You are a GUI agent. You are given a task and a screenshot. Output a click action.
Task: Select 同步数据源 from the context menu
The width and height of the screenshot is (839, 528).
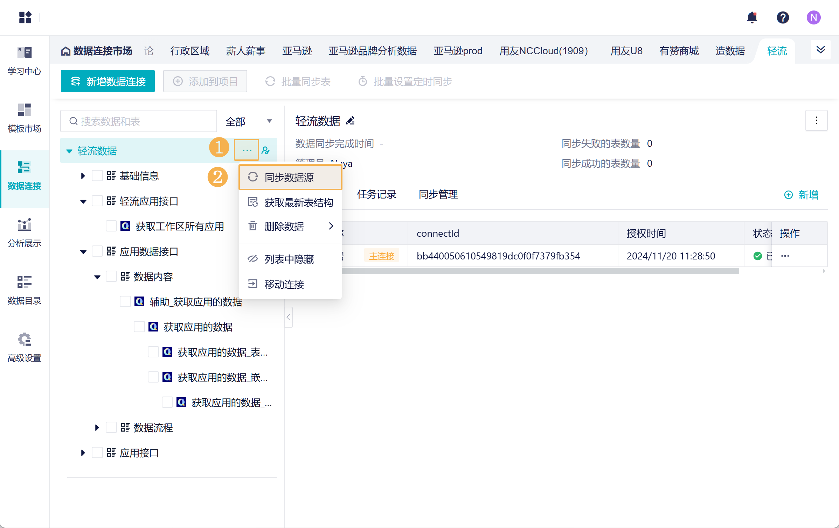(289, 177)
